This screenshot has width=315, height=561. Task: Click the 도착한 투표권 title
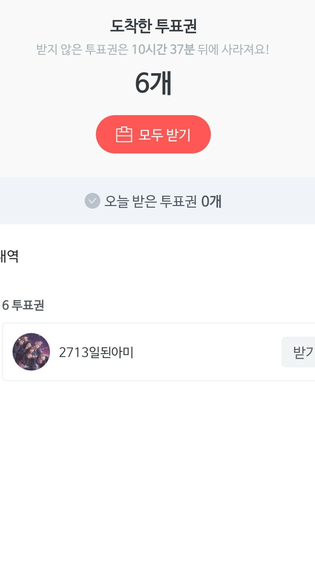[x=153, y=26]
